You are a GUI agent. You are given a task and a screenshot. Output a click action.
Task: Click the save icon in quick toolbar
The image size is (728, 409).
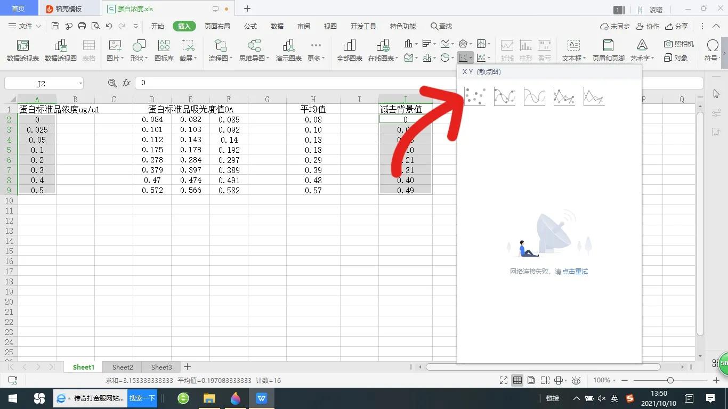[55, 26]
